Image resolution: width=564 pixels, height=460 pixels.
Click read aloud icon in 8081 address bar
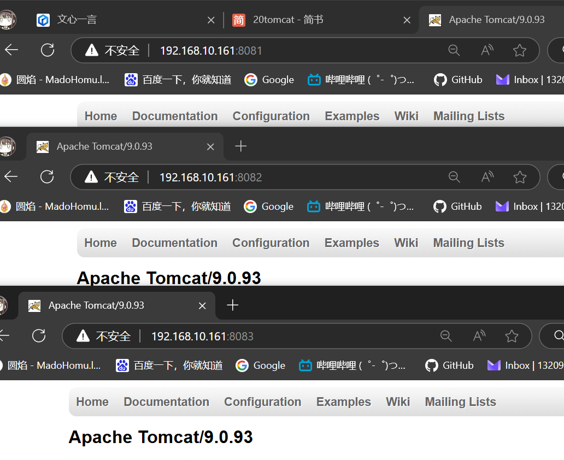[487, 50]
